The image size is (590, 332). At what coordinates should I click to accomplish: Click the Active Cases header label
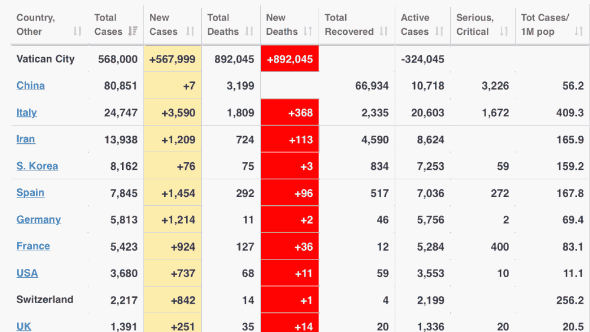(x=415, y=24)
